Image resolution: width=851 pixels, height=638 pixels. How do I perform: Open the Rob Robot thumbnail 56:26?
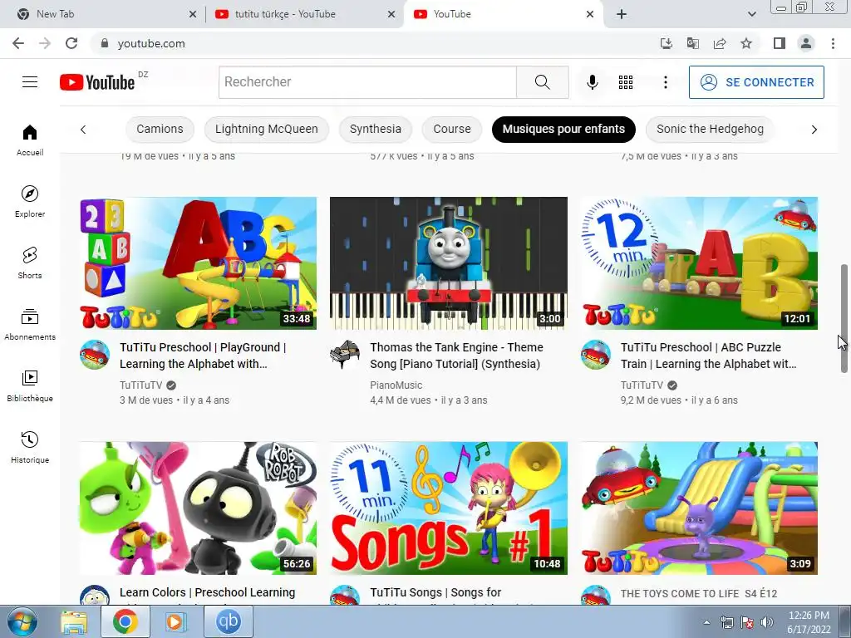point(198,508)
